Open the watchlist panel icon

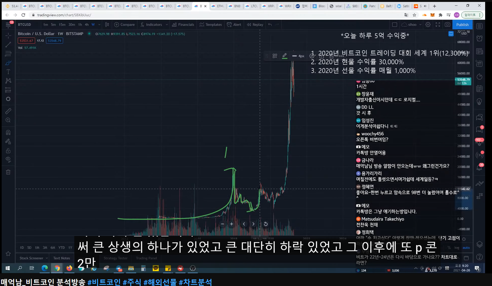479,26
